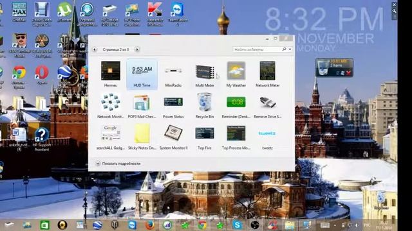Click the taskbar clock and date

384,225
